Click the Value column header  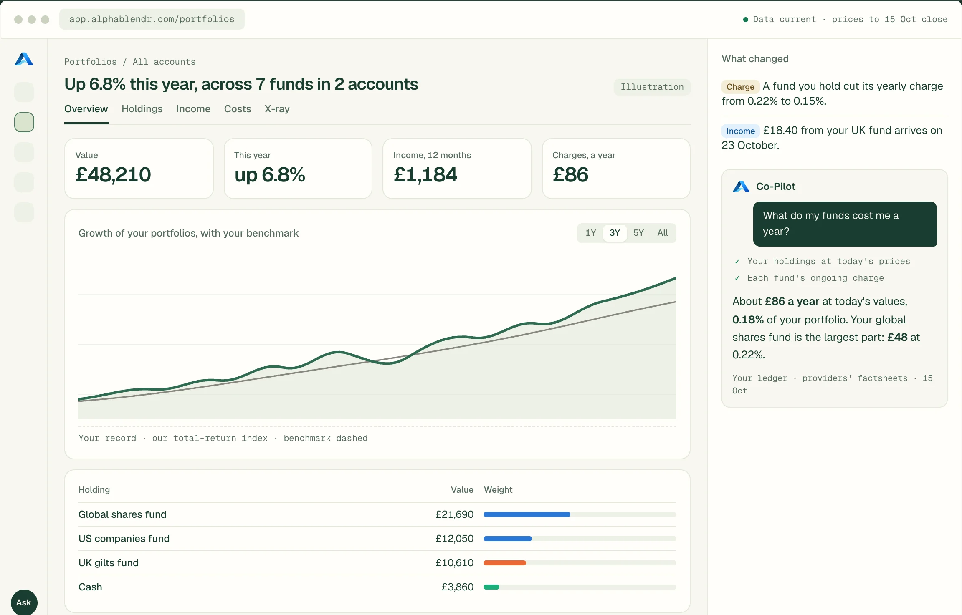pos(462,490)
